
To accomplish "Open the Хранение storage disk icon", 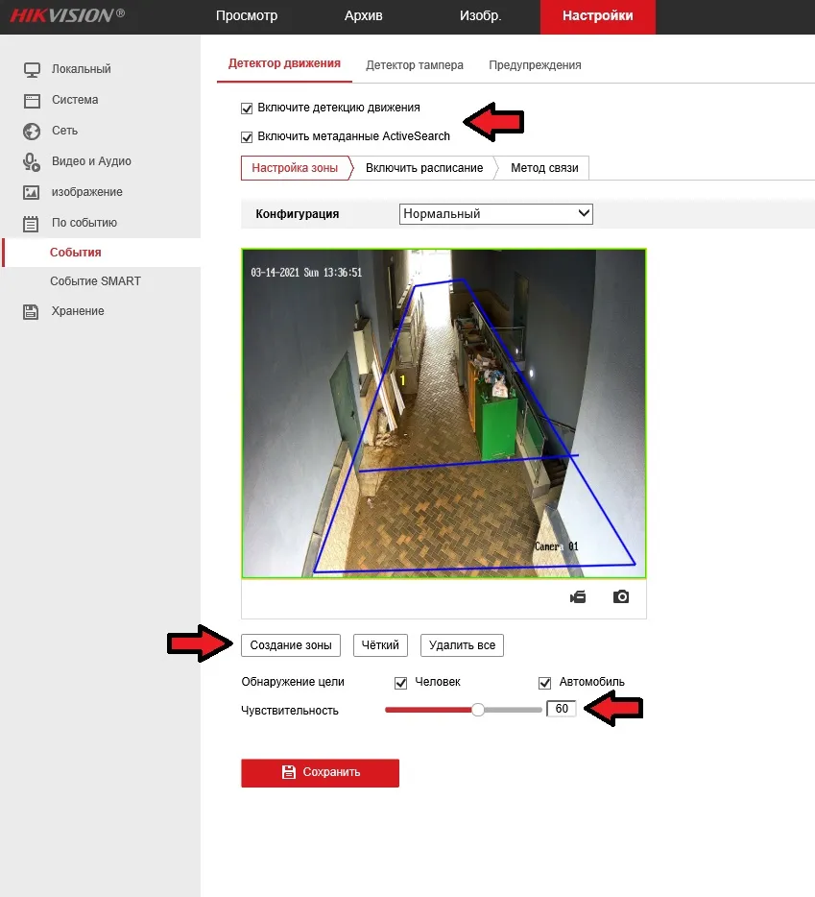I will click(30, 310).
